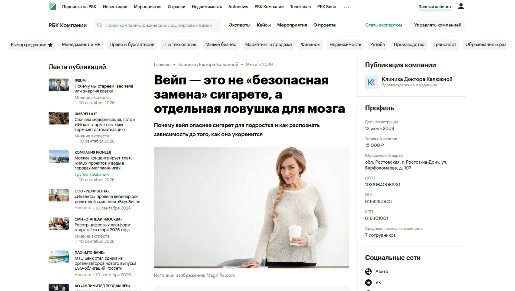515x291 pixels.
Task: Click Стать экспертом link
Action: pos(383,25)
